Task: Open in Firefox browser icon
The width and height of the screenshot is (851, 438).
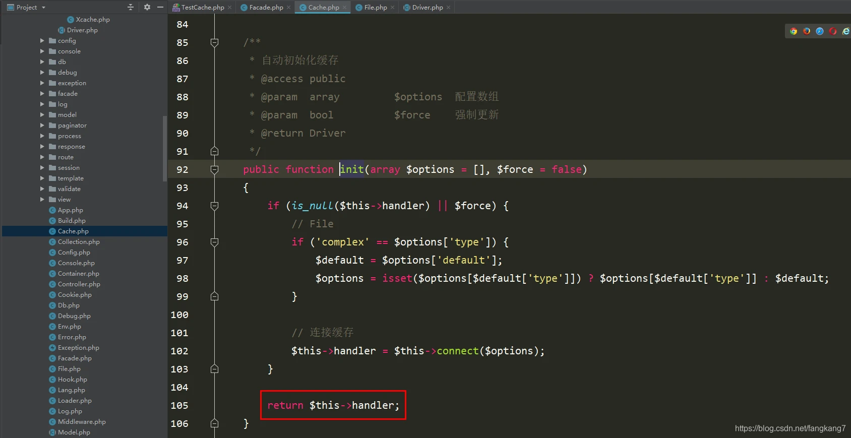Action: [x=807, y=31]
